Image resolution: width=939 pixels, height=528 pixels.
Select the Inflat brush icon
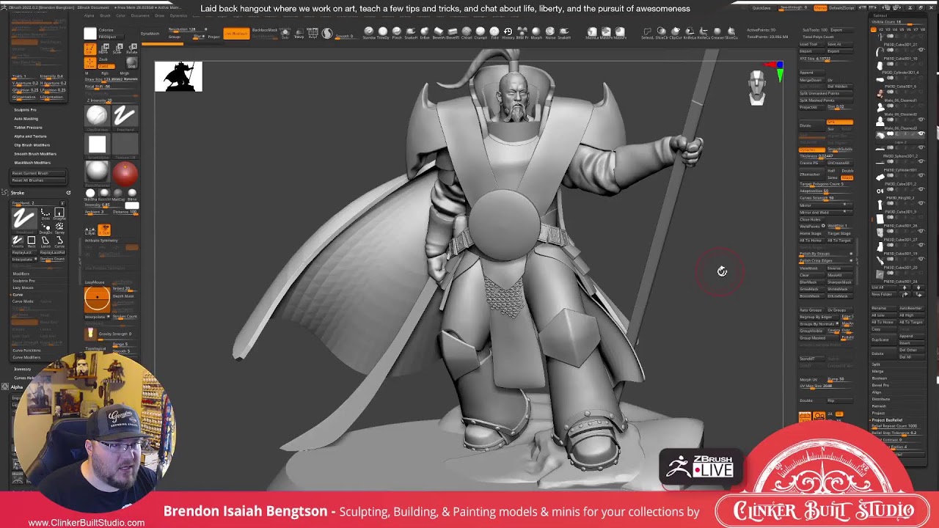point(425,32)
